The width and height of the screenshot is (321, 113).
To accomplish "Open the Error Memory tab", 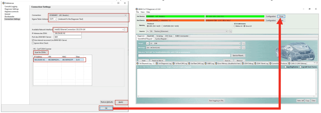I will [x=228, y=64].
